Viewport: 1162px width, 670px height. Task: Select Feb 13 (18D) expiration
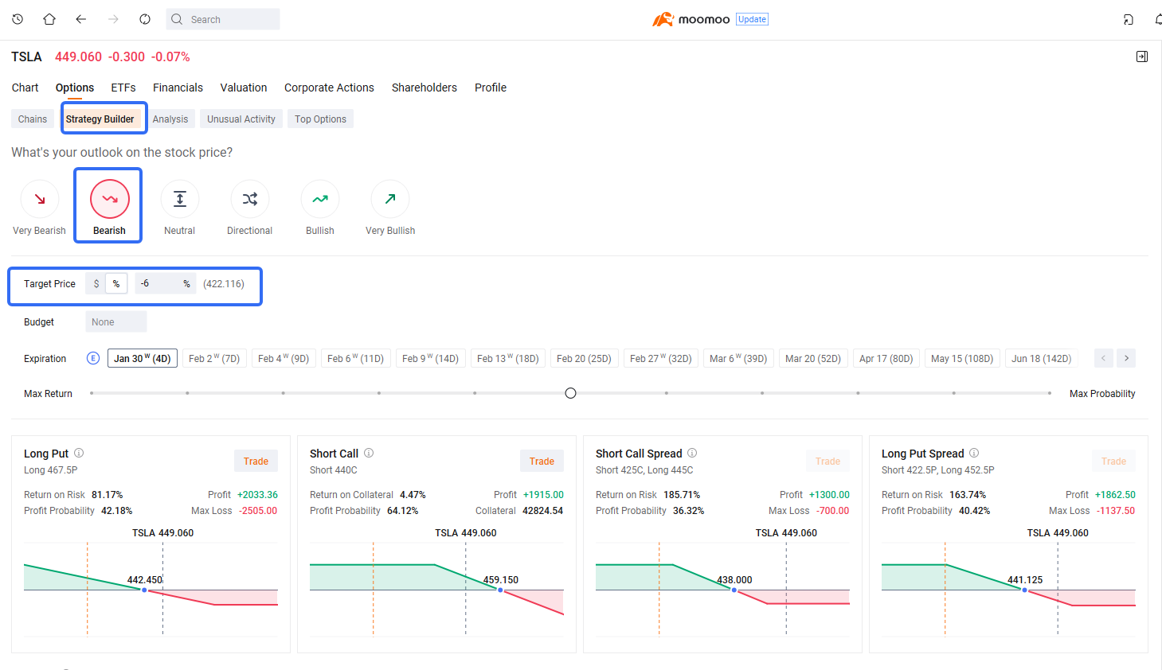tap(508, 358)
